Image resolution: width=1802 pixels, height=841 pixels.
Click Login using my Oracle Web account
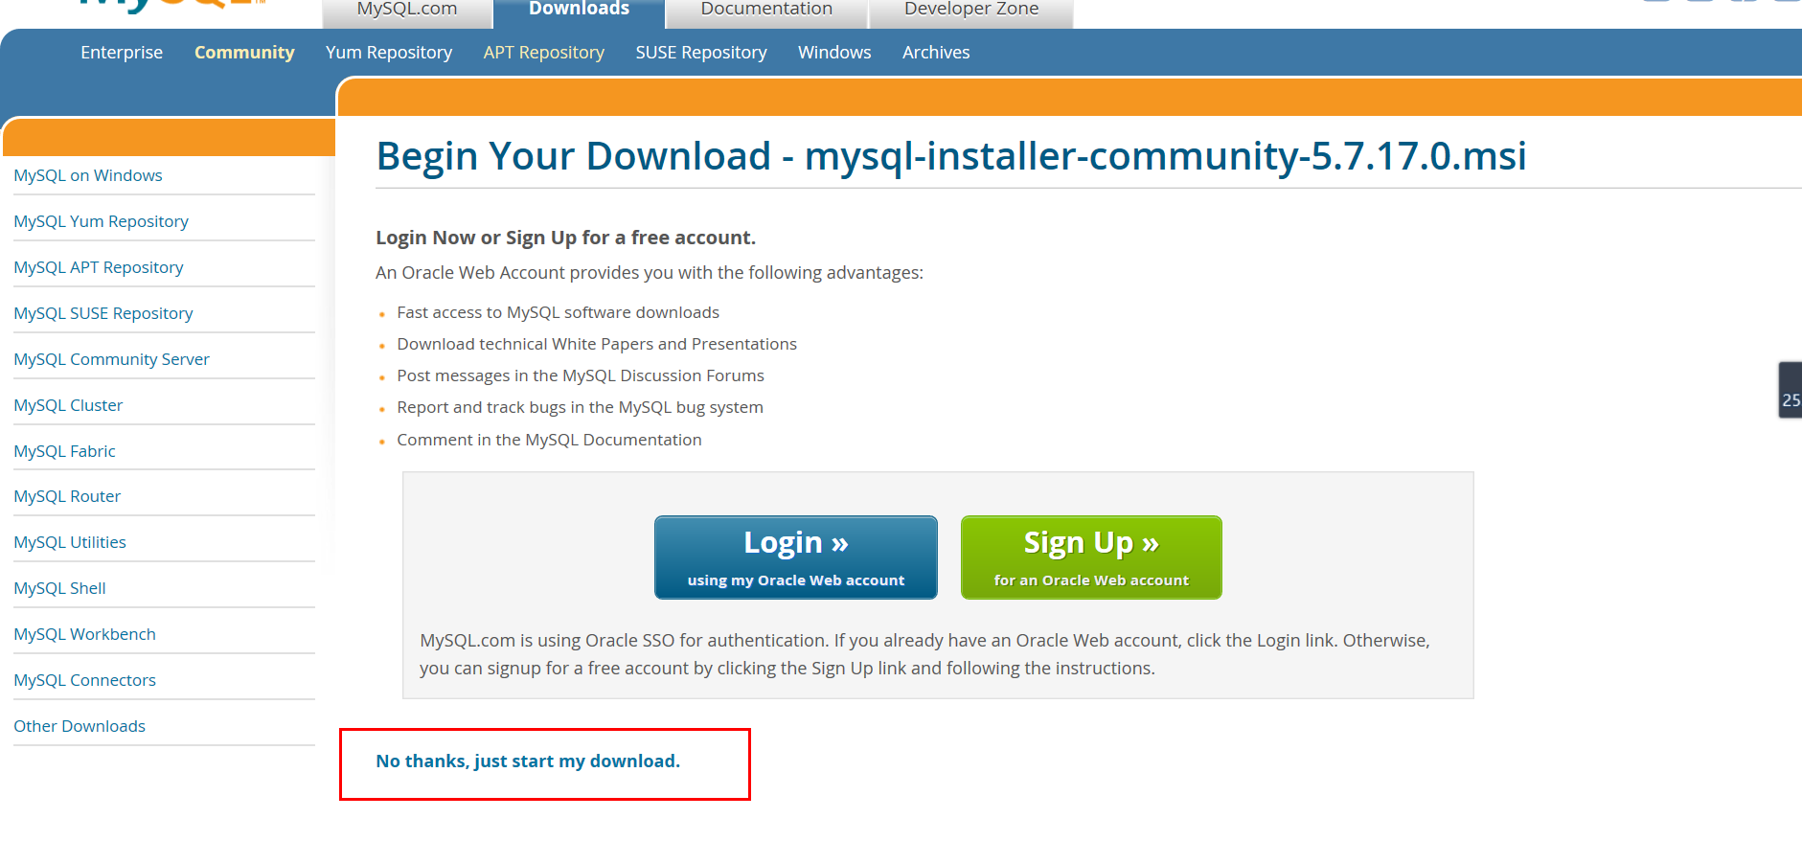(x=796, y=557)
